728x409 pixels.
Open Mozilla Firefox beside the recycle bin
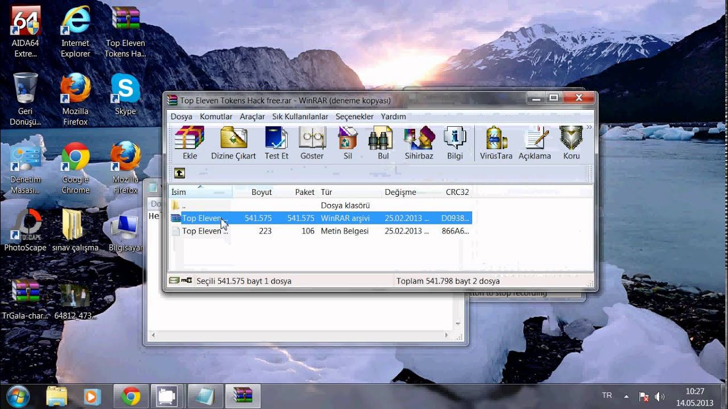tap(76, 100)
